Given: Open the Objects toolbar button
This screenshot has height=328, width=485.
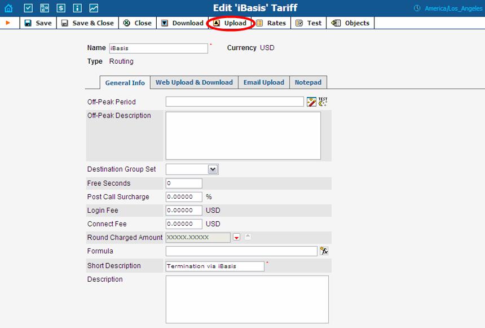Looking at the screenshot, I should coord(350,23).
